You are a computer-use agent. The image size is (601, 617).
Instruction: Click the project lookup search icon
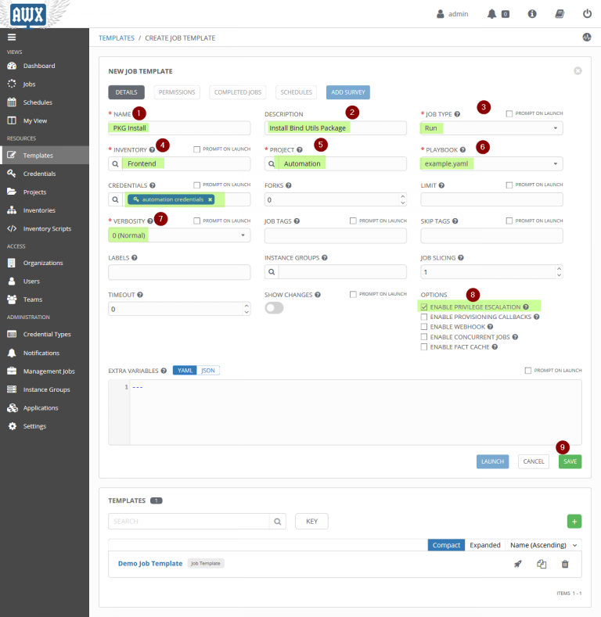pyautogui.click(x=272, y=163)
